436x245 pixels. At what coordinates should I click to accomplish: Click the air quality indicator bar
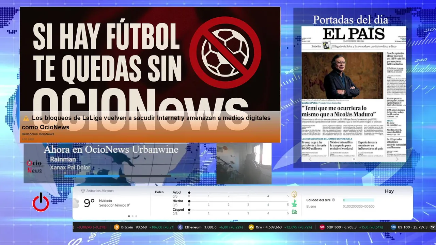coord(359,200)
